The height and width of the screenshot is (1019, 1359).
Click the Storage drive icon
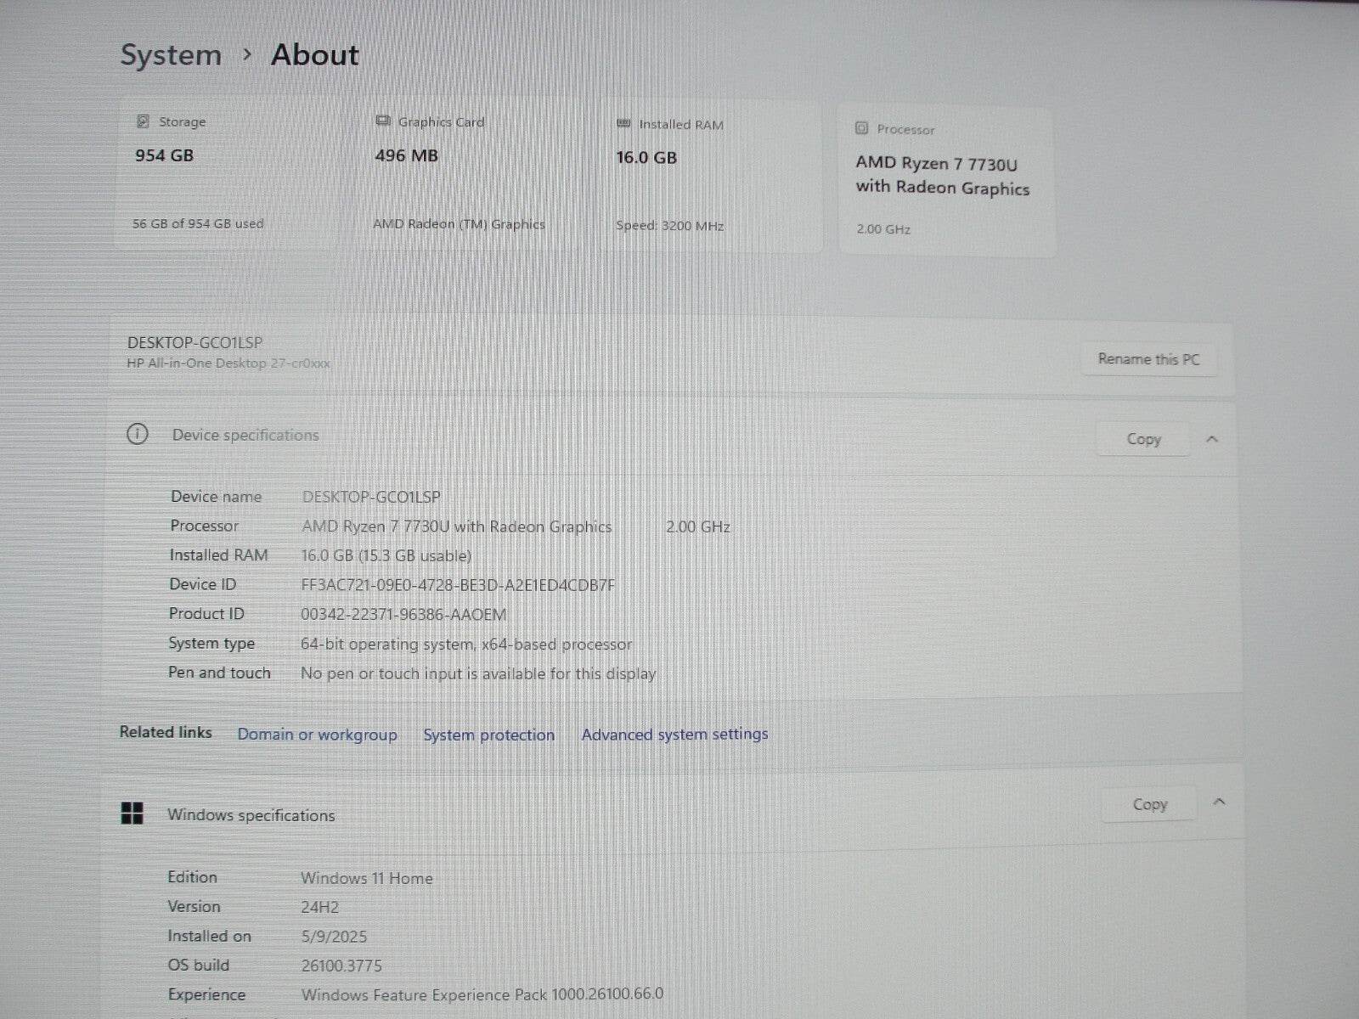[x=143, y=121]
